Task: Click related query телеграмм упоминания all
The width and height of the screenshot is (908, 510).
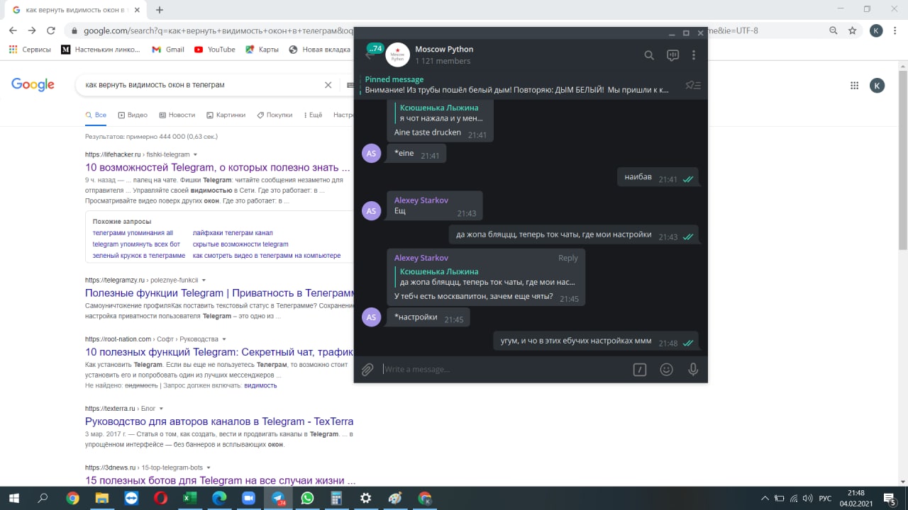Action: (x=133, y=233)
